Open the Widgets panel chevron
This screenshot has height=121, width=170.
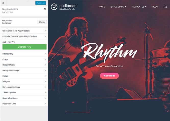coord(45,82)
